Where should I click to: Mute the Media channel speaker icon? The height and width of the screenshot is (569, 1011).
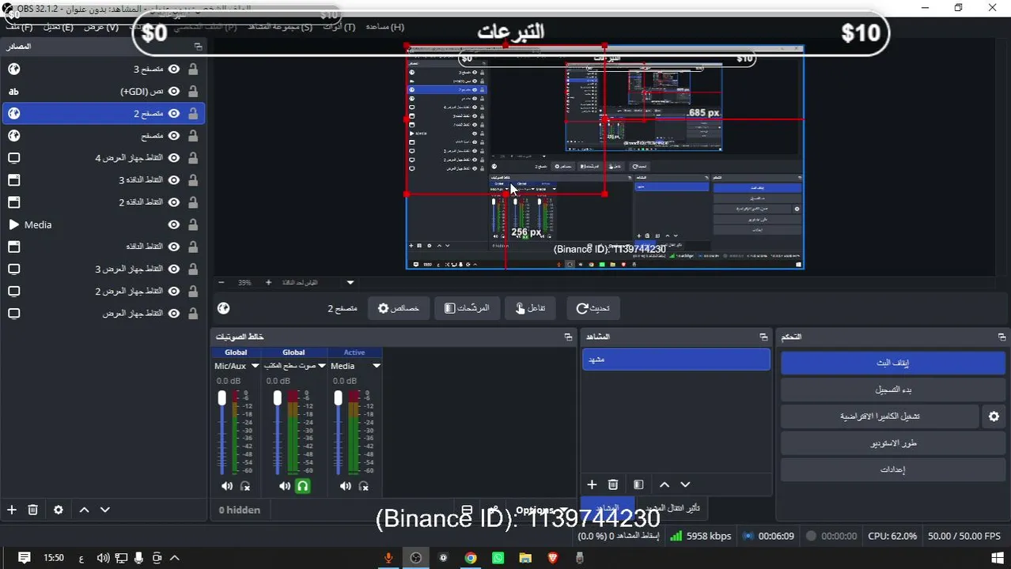[346, 486]
